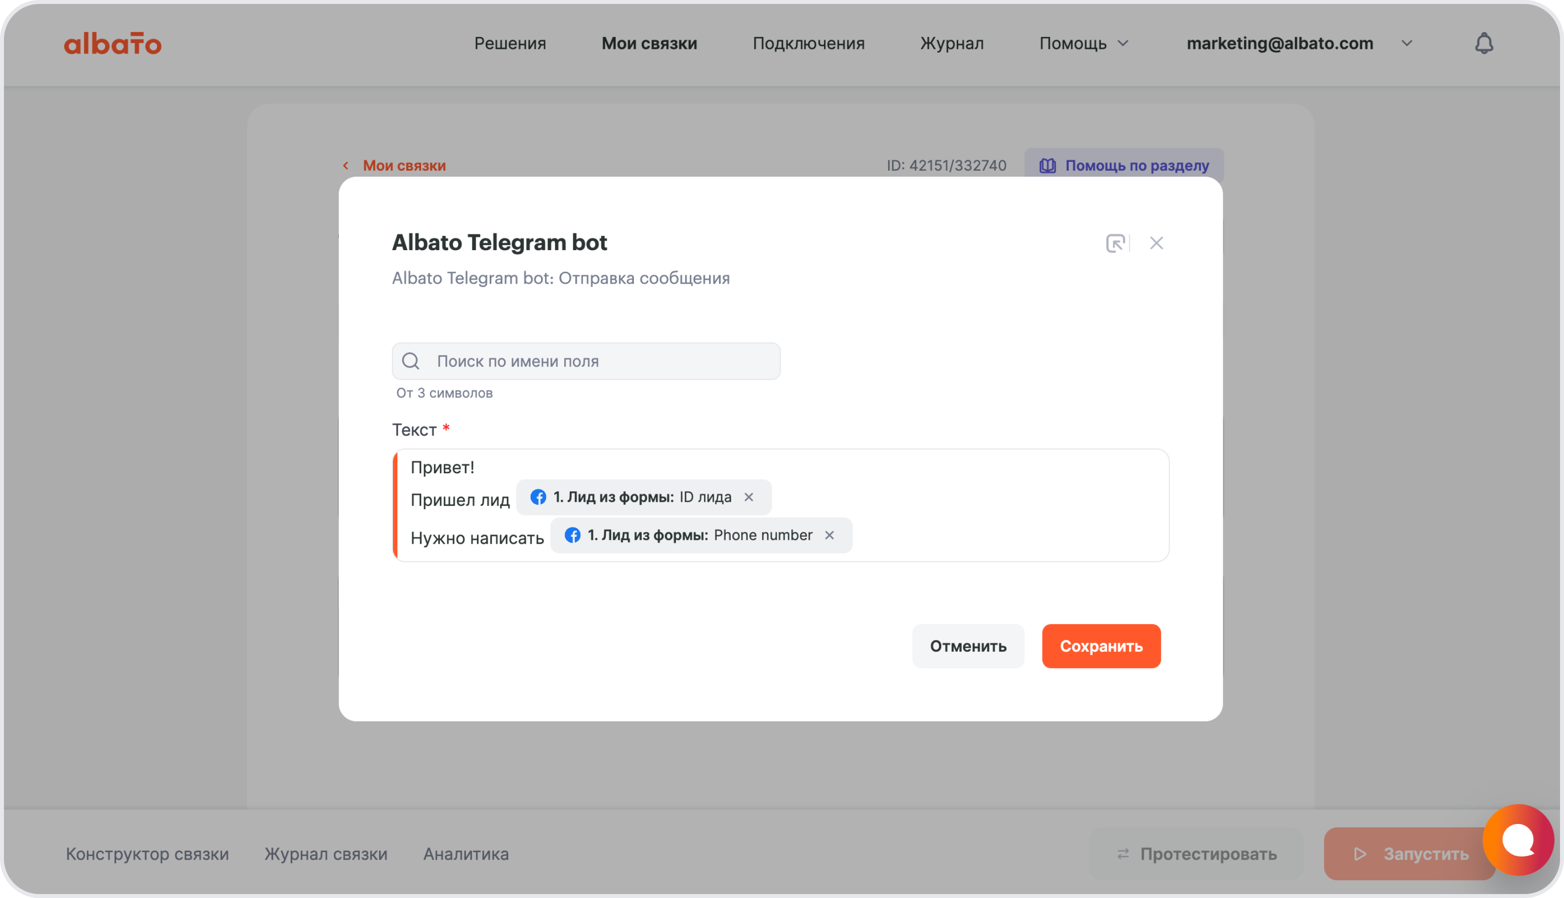Click the От 3 символов hint
The width and height of the screenshot is (1564, 898).
click(x=444, y=393)
